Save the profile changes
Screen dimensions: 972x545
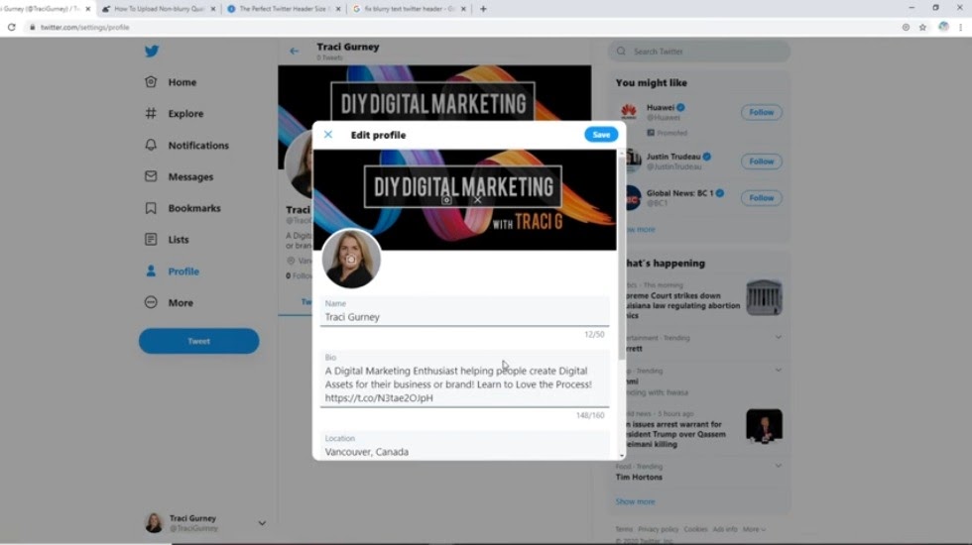tap(601, 135)
